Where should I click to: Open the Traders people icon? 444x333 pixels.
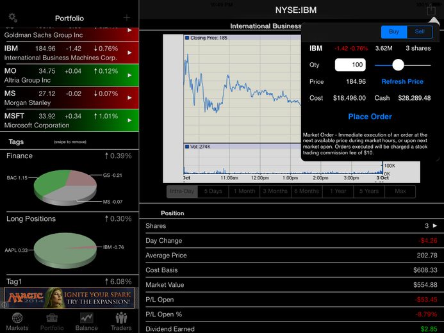tap(121, 318)
